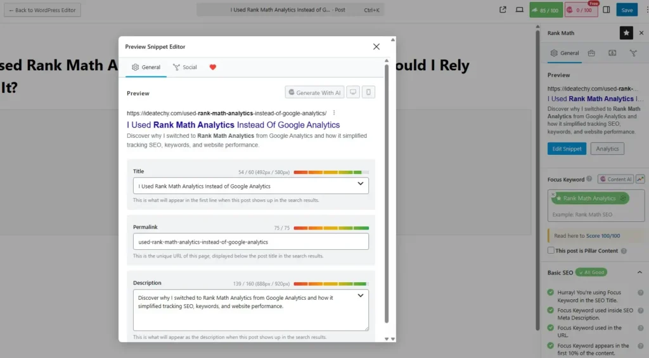The width and height of the screenshot is (649, 358).
Task: Click the Edit Snippet button
Action: 567,149
